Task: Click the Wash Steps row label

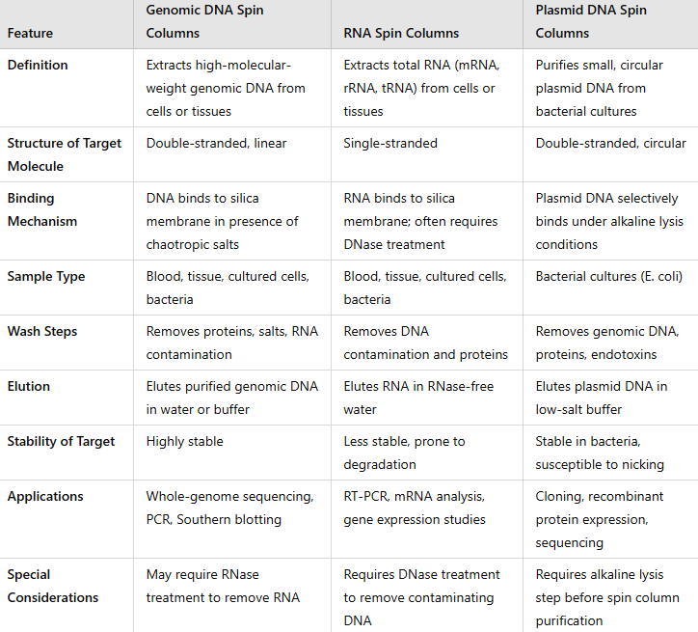Action: click(42, 331)
